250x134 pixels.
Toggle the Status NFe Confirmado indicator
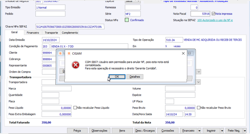(127, 20)
